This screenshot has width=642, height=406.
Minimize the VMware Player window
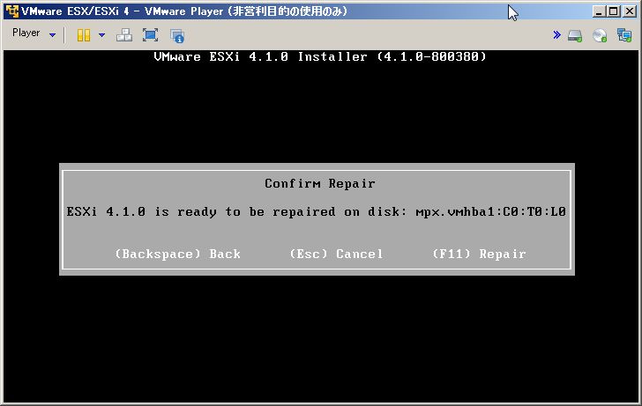[x=599, y=11]
